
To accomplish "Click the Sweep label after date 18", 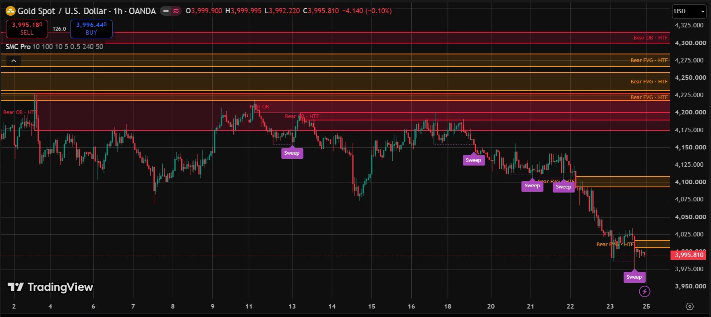I will coord(473,160).
